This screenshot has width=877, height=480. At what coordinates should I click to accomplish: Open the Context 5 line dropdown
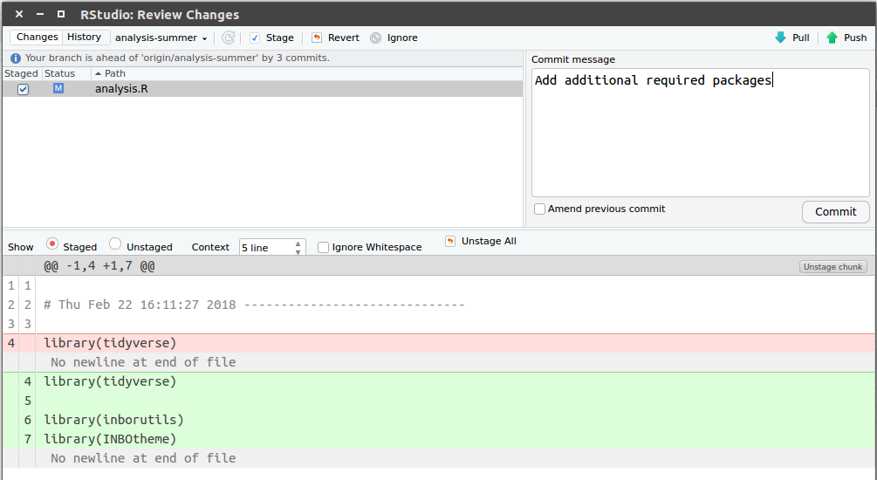[x=272, y=248]
